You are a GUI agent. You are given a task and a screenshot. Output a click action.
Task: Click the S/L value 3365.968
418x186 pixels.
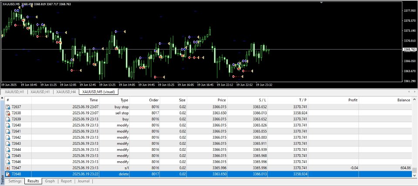260,156
